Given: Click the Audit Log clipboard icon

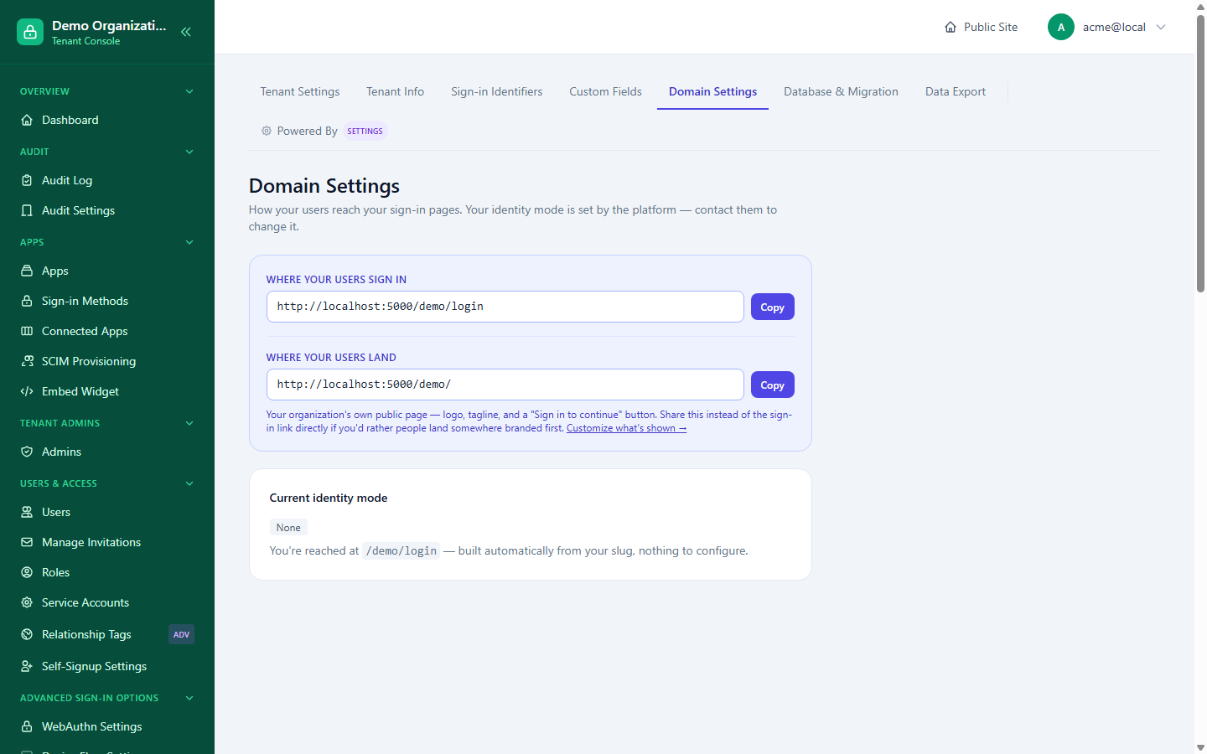Looking at the screenshot, I should click(27, 180).
